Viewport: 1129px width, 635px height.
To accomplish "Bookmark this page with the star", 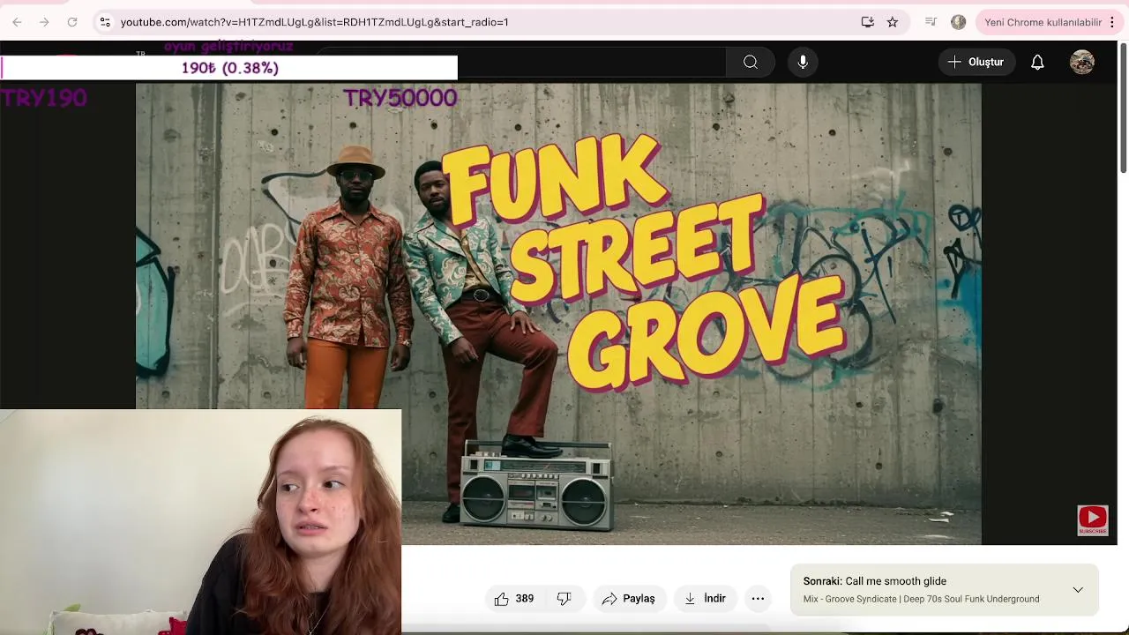I will pos(893,22).
